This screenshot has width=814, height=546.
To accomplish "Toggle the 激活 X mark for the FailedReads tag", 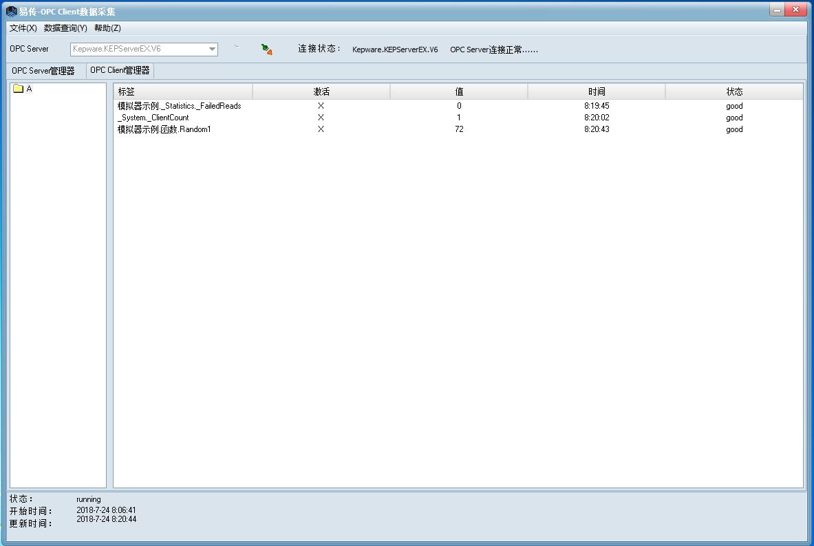I will click(x=321, y=106).
